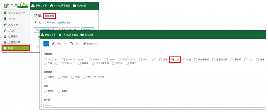
Task: Check the マンション checkbox
Action: [45, 60]
